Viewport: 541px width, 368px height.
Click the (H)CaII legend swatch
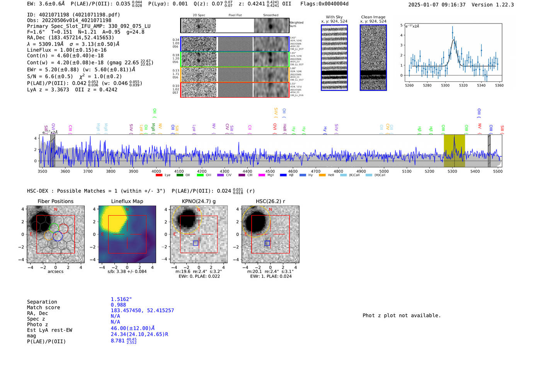click(369, 175)
